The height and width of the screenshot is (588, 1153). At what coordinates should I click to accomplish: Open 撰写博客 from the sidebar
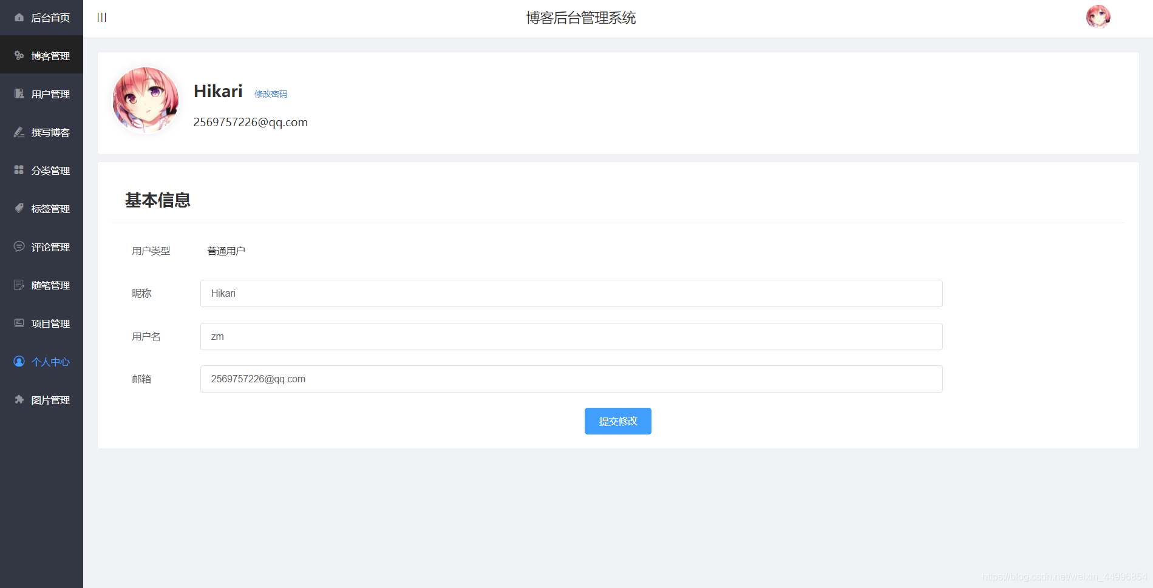(x=41, y=132)
